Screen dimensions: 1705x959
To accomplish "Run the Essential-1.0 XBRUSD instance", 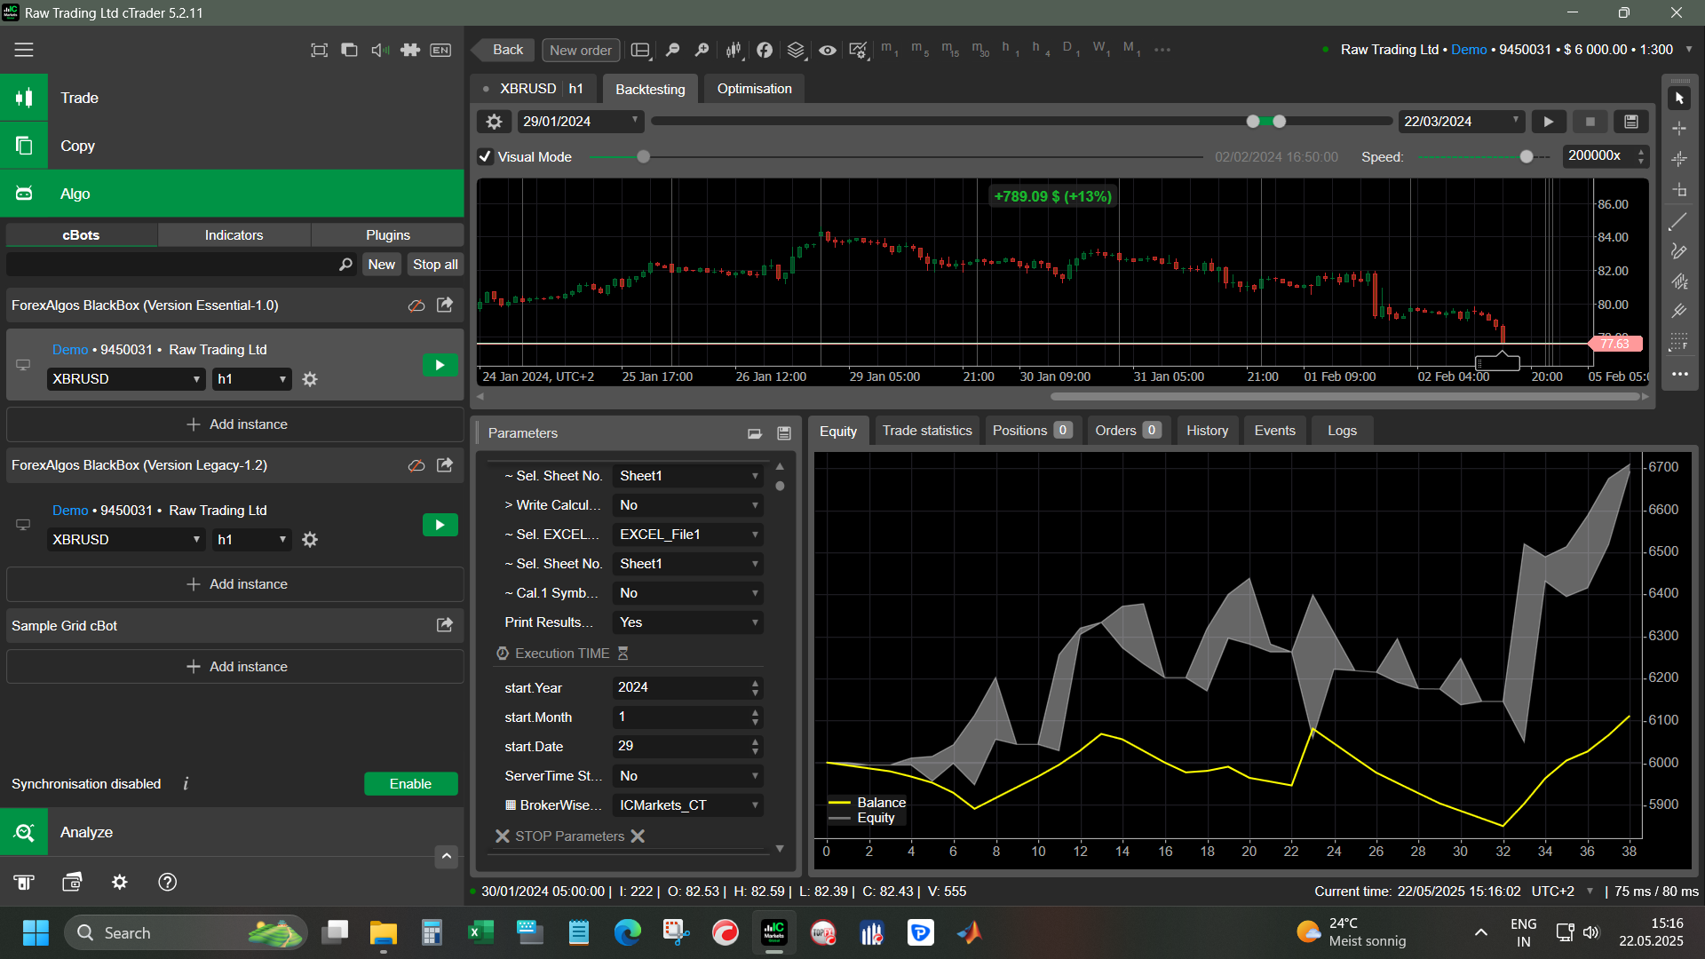I will click(x=440, y=365).
